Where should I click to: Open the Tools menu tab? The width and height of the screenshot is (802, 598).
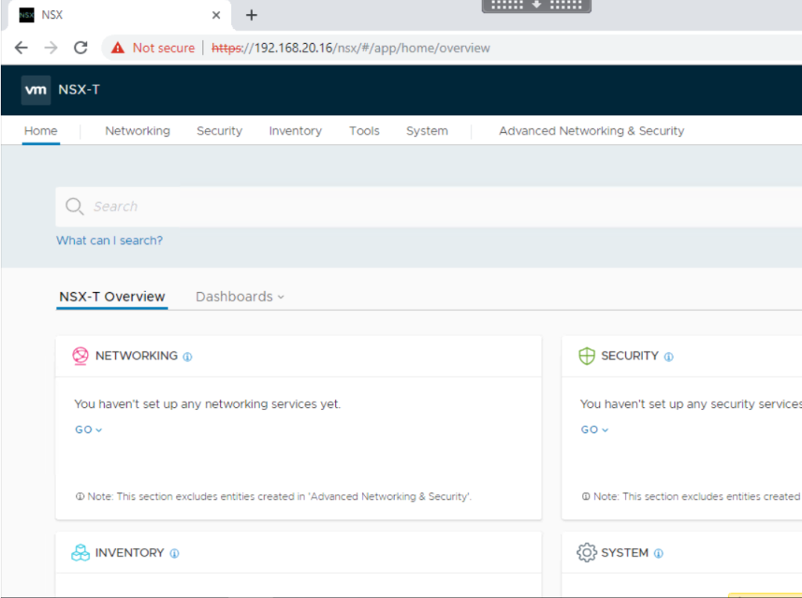pos(364,131)
